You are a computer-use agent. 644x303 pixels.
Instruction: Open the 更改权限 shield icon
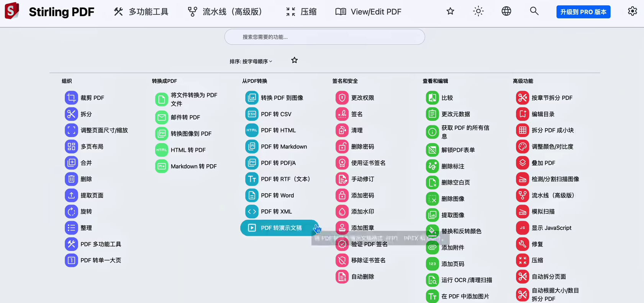pyautogui.click(x=342, y=98)
